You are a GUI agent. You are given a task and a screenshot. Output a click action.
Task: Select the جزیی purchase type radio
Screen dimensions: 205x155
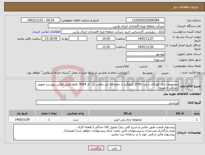pyautogui.click(x=173, y=72)
